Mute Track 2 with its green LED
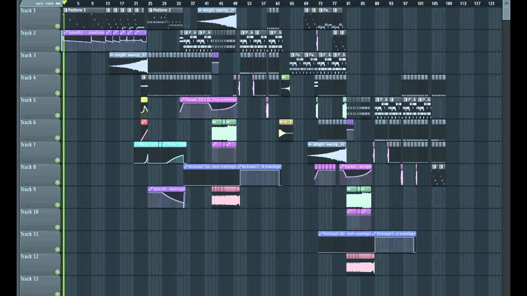527x296 pixels. (58, 48)
